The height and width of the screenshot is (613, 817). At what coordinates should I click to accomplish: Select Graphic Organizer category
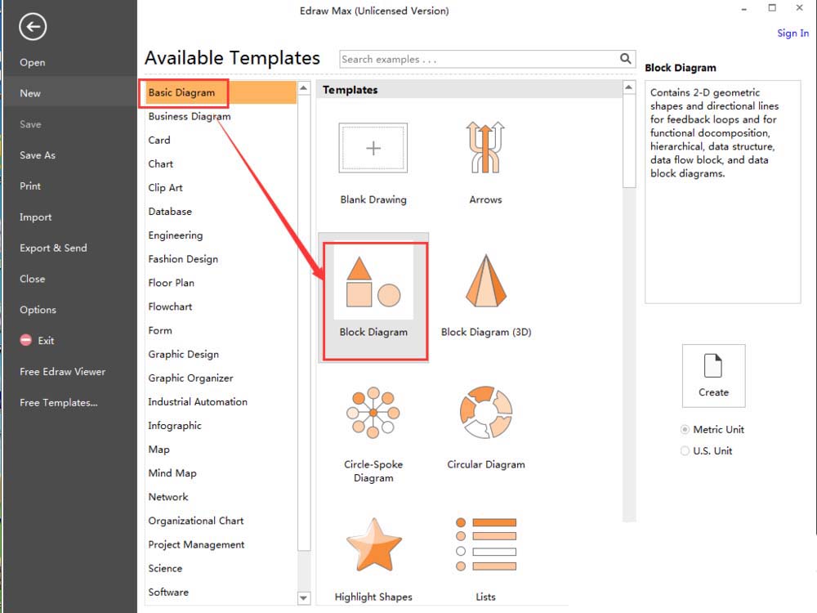pyautogui.click(x=190, y=378)
